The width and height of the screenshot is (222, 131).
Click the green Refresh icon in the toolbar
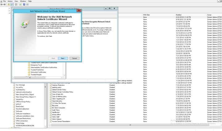tap(20, 5)
